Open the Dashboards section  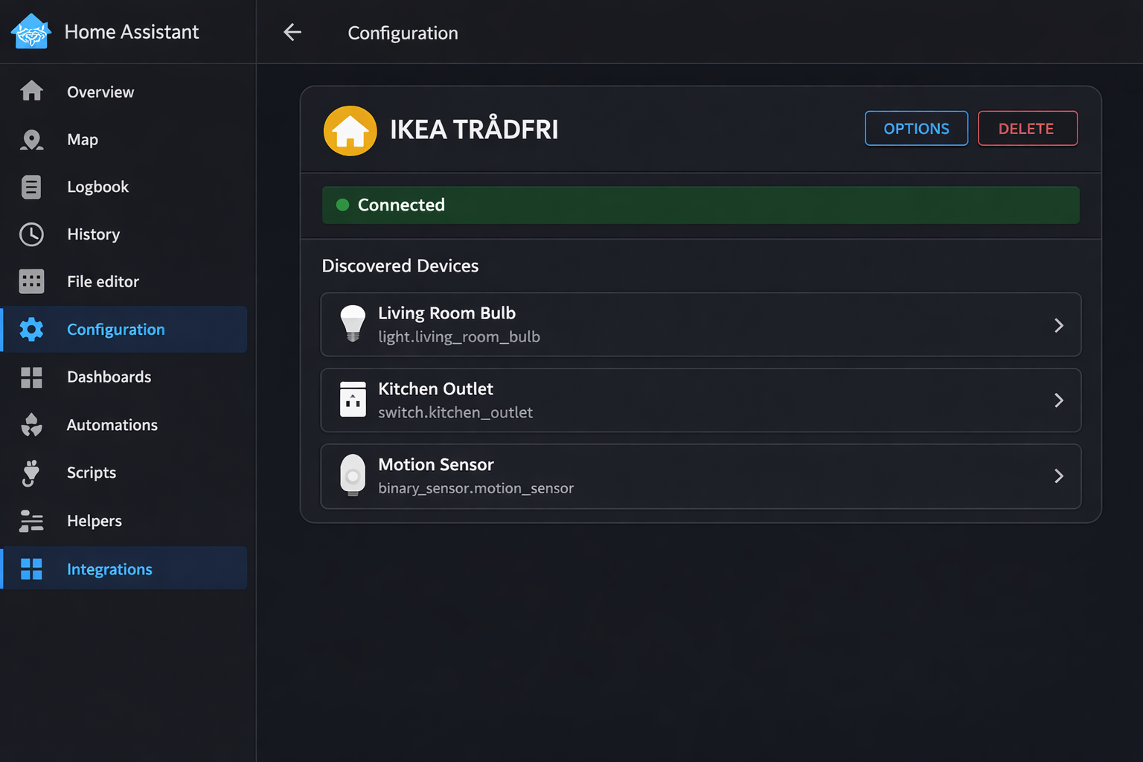109,377
